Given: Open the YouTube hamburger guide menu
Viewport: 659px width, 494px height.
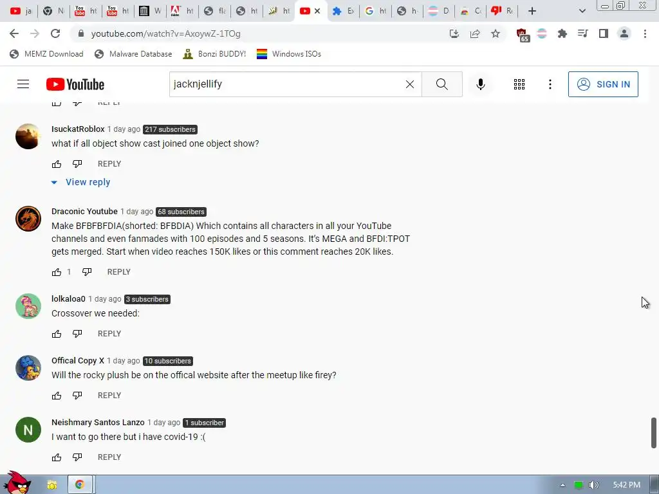Looking at the screenshot, I should click(23, 84).
